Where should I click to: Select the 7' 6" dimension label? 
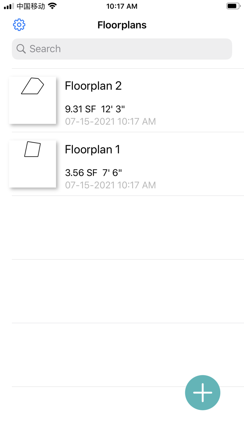click(110, 172)
